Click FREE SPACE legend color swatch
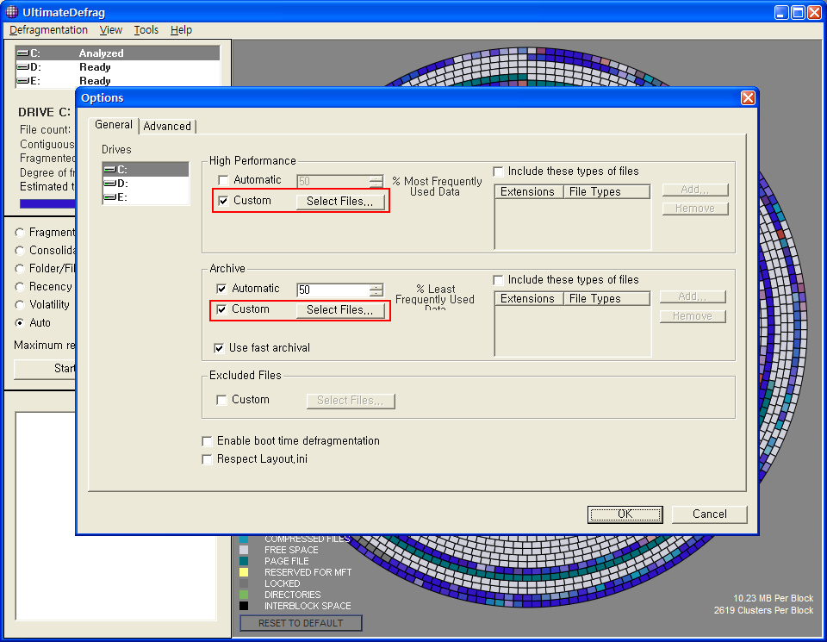The height and width of the screenshot is (642, 827). [244, 550]
